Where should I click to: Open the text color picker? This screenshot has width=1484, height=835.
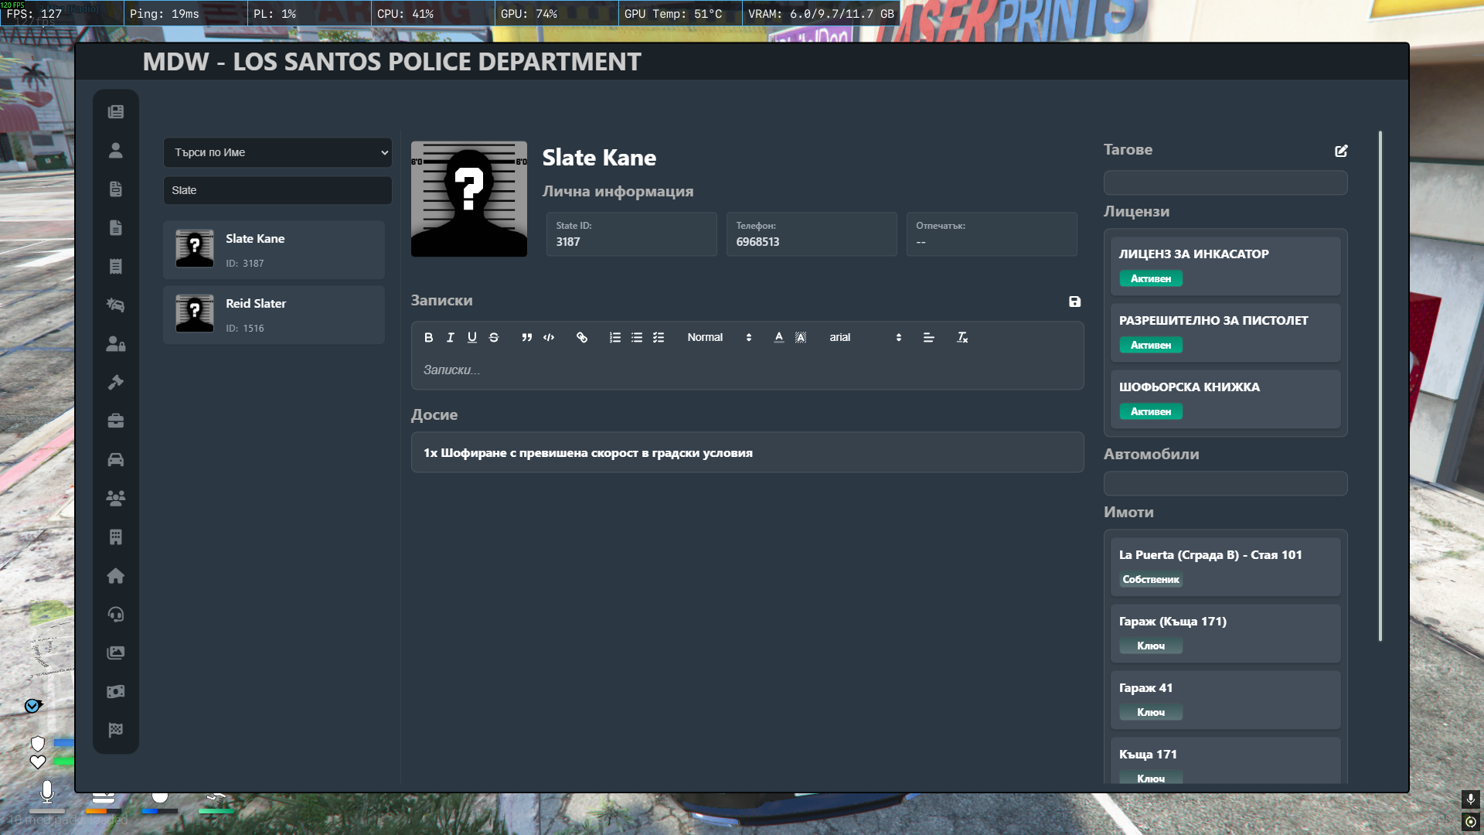point(778,337)
